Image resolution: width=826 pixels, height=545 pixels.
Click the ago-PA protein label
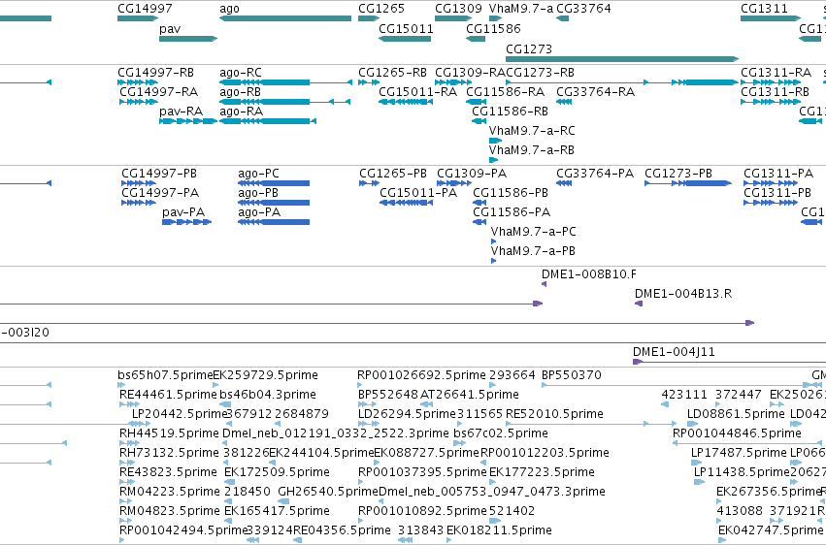tap(259, 212)
